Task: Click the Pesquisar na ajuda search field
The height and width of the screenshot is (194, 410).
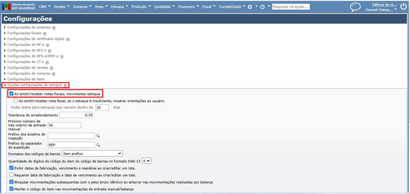Action: 291,7
